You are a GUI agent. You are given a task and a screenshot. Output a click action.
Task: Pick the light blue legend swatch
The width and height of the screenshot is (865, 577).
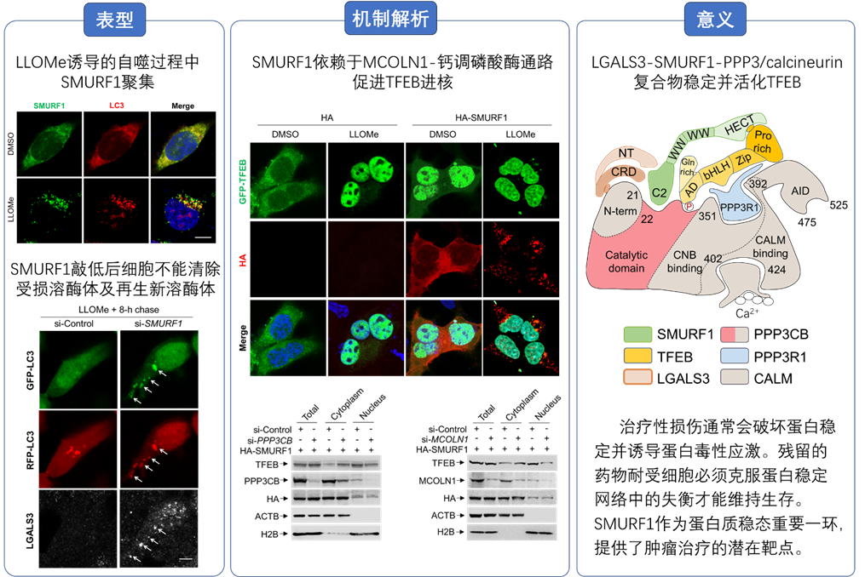click(x=734, y=356)
